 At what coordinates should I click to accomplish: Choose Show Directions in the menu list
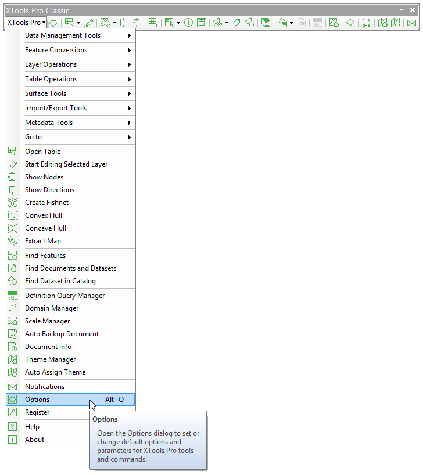(70, 190)
